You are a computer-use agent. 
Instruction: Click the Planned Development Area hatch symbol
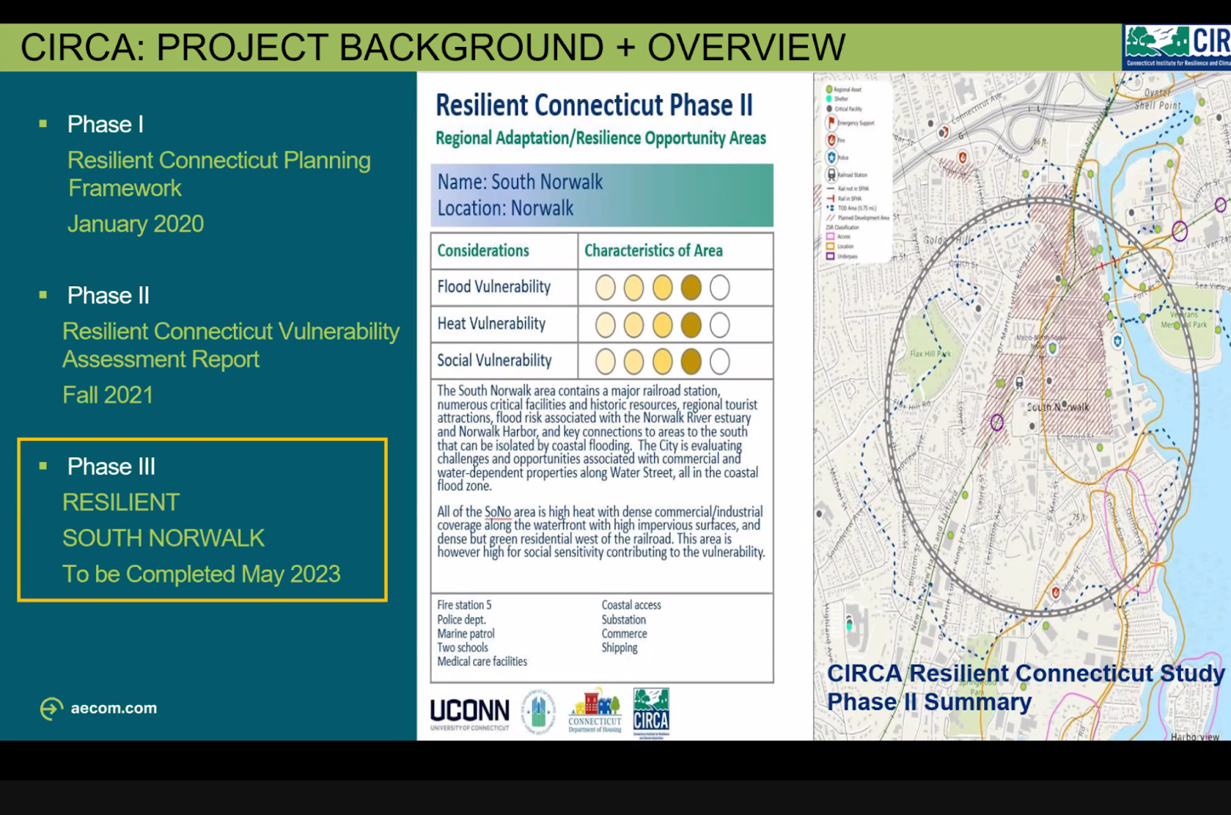830,218
